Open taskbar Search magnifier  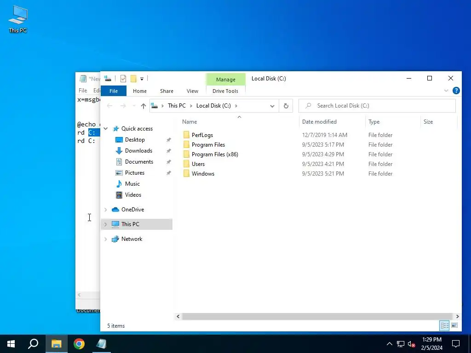33,344
